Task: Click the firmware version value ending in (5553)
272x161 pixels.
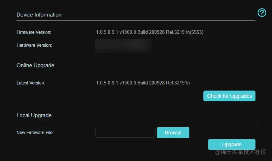Action: point(150,32)
